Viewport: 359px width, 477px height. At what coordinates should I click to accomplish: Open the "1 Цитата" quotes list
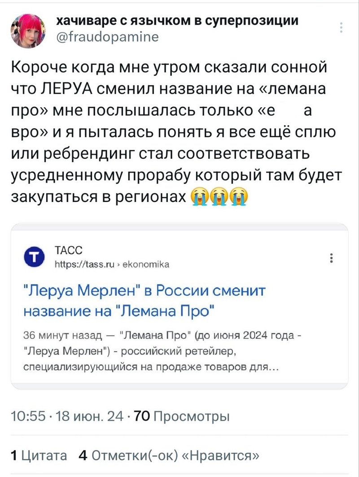39,456
